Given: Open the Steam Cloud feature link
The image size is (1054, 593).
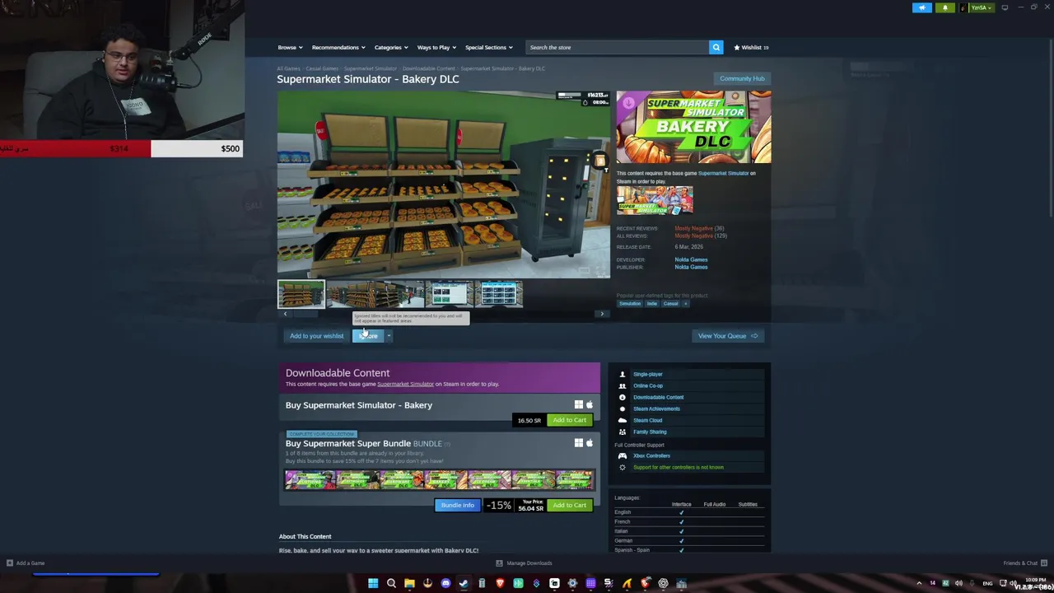Looking at the screenshot, I should click(x=647, y=420).
